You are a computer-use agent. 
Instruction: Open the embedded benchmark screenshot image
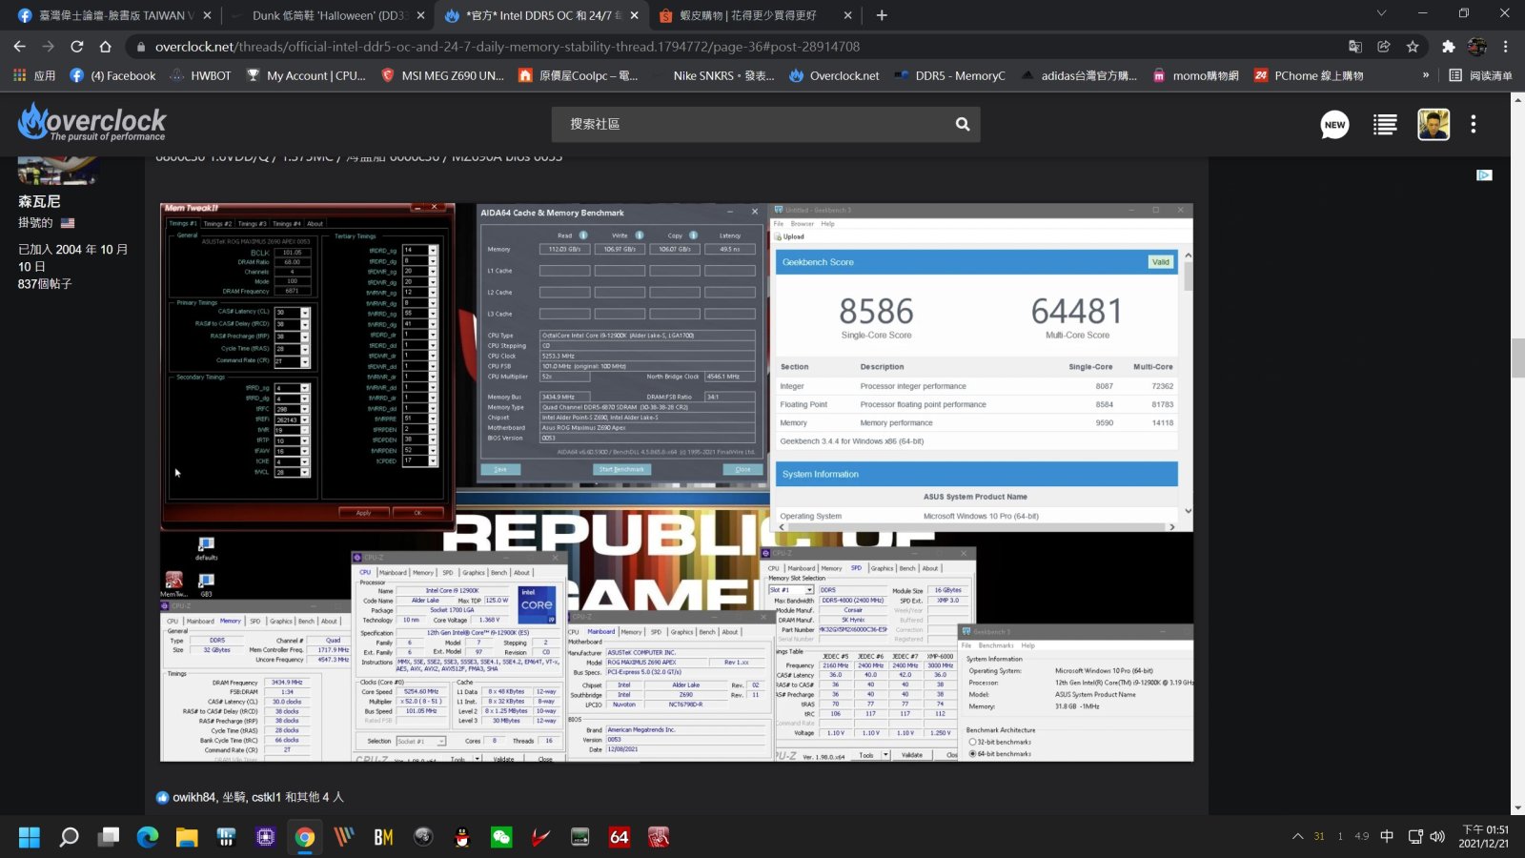[x=677, y=482]
